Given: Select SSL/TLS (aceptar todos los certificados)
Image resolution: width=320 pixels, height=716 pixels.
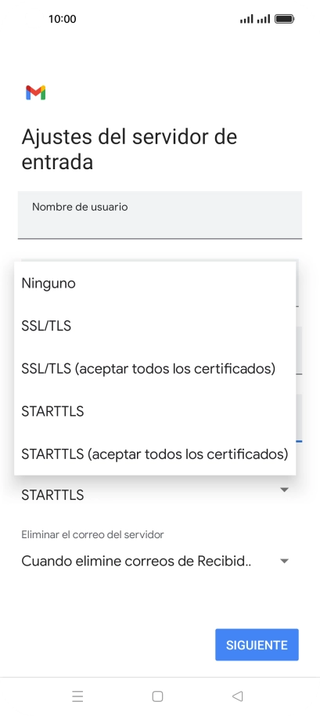Looking at the screenshot, I should 155,368.
